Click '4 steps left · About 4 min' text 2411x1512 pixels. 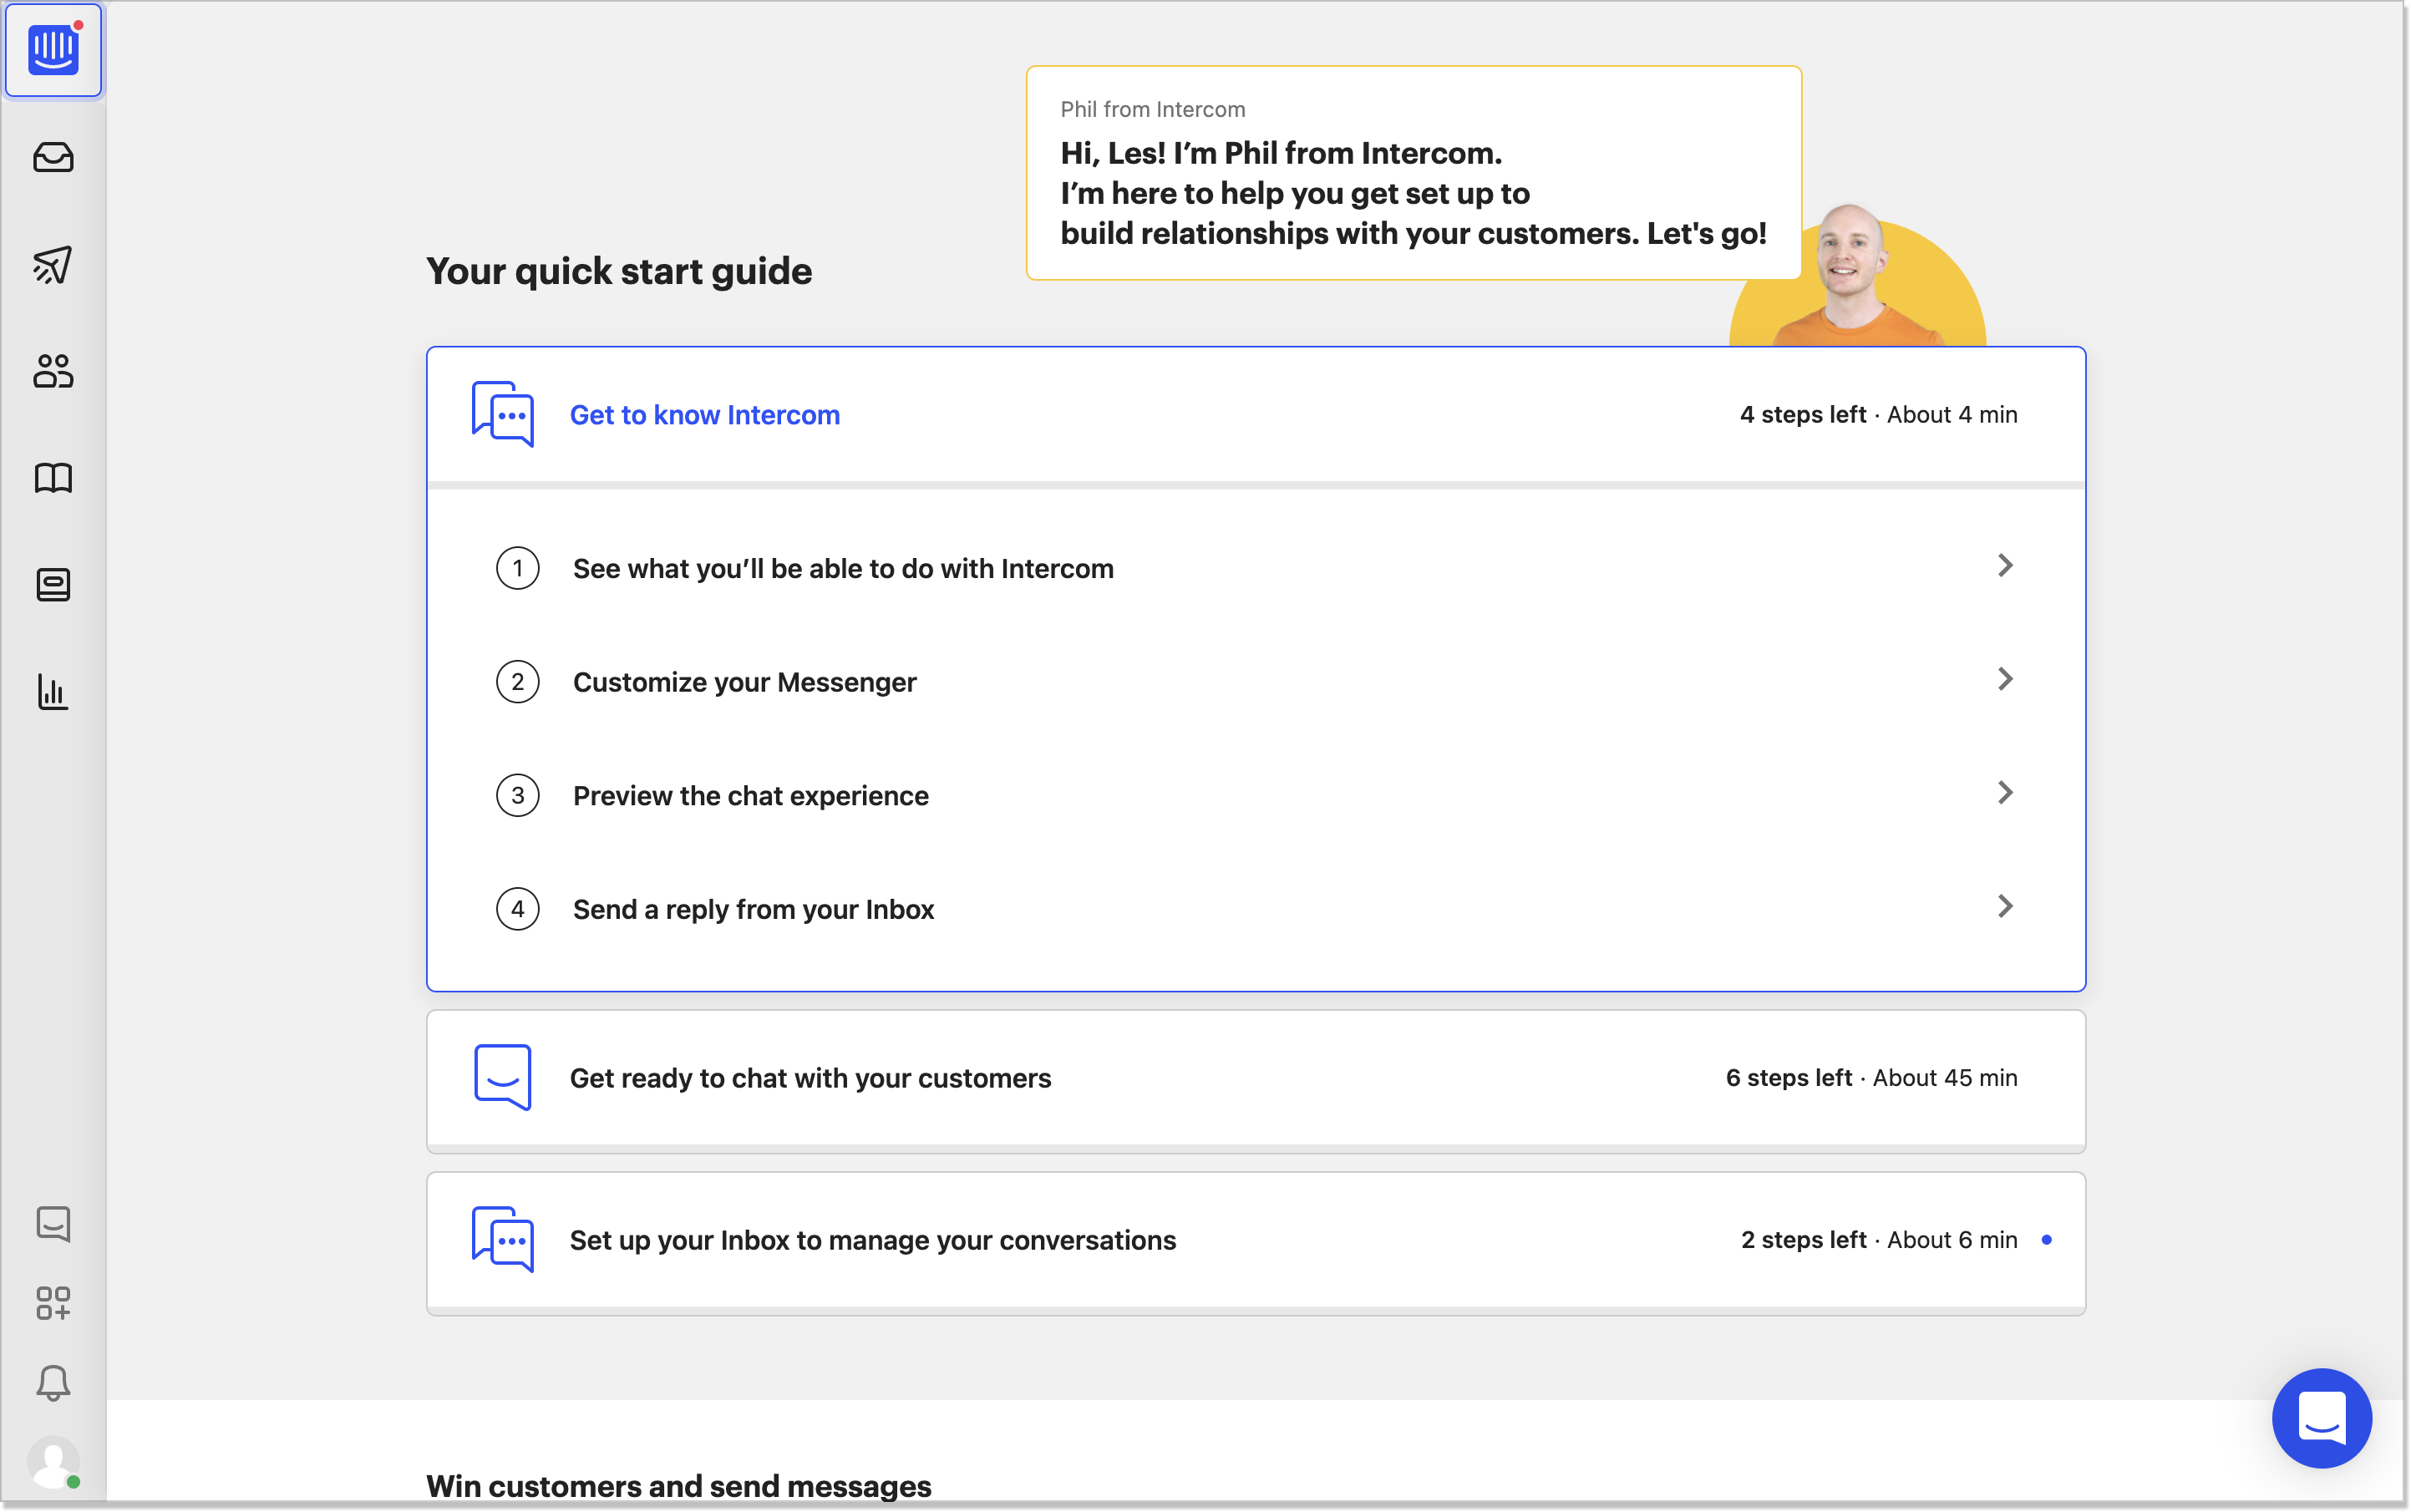(x=1878, y=415)
